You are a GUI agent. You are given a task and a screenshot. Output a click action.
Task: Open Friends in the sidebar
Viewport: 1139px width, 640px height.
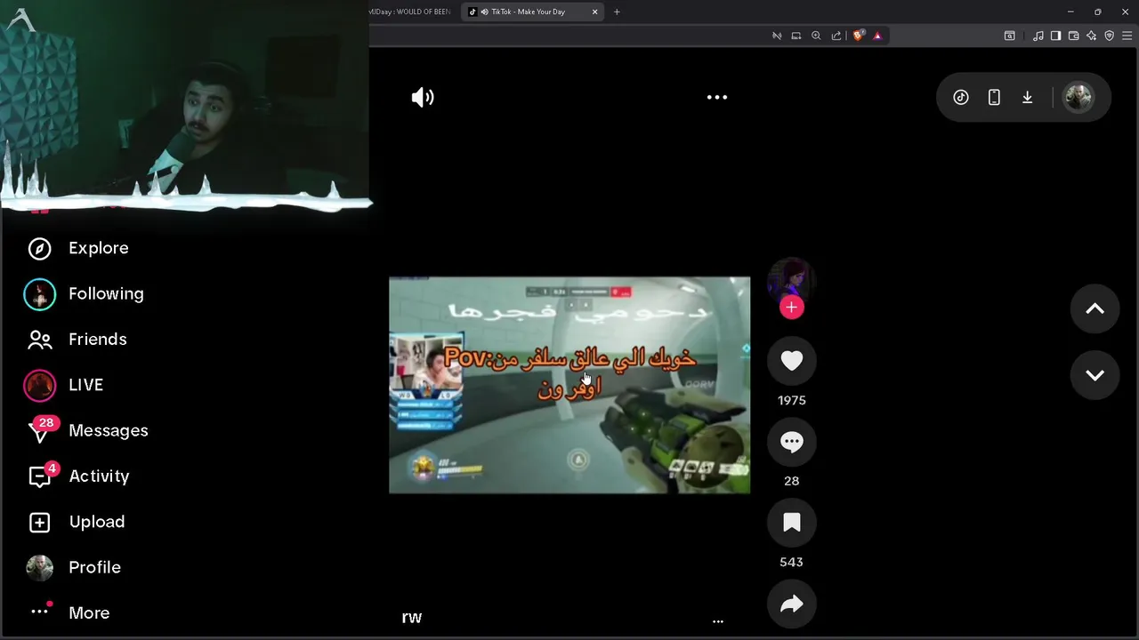(98, 340)
